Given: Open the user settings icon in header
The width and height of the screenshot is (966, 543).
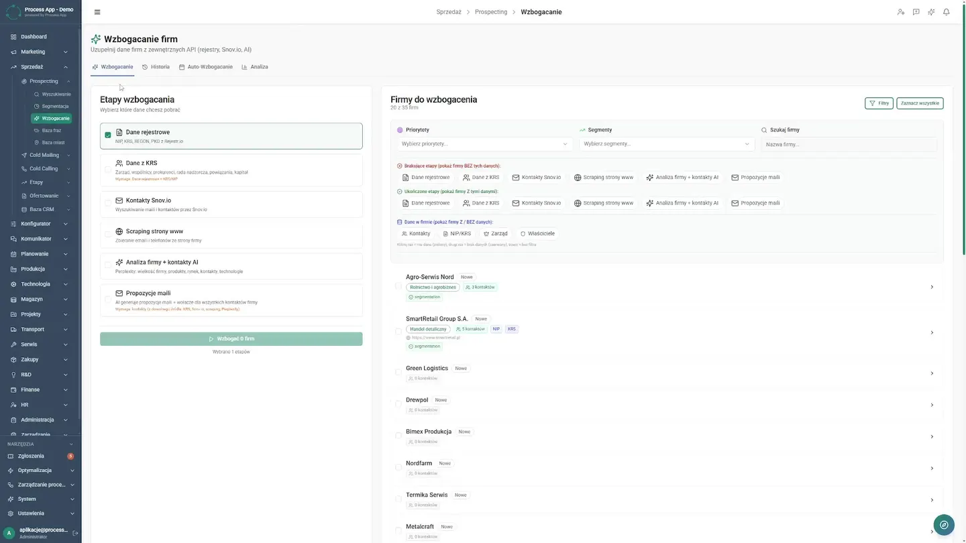Looking at the screenshot, I should [901, 12].
